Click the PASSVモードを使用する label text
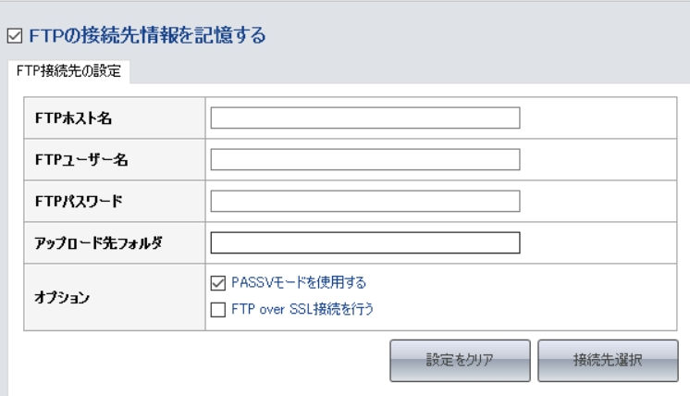Screen dimensions: 690x396 [x=299, y=282]
